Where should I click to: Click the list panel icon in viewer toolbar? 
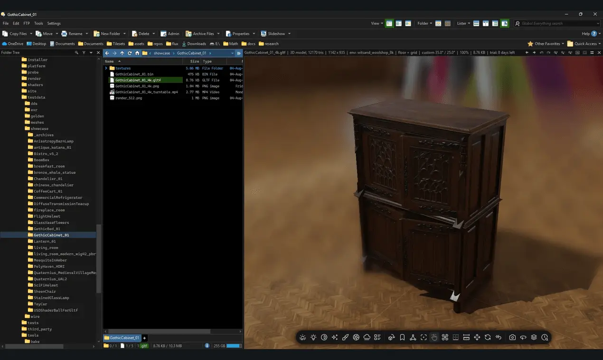click(x=377, y=337)
